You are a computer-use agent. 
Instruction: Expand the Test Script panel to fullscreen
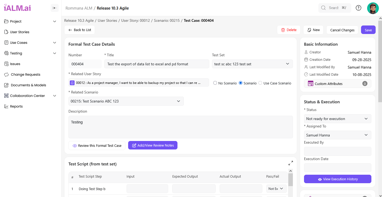coord(291,163)
